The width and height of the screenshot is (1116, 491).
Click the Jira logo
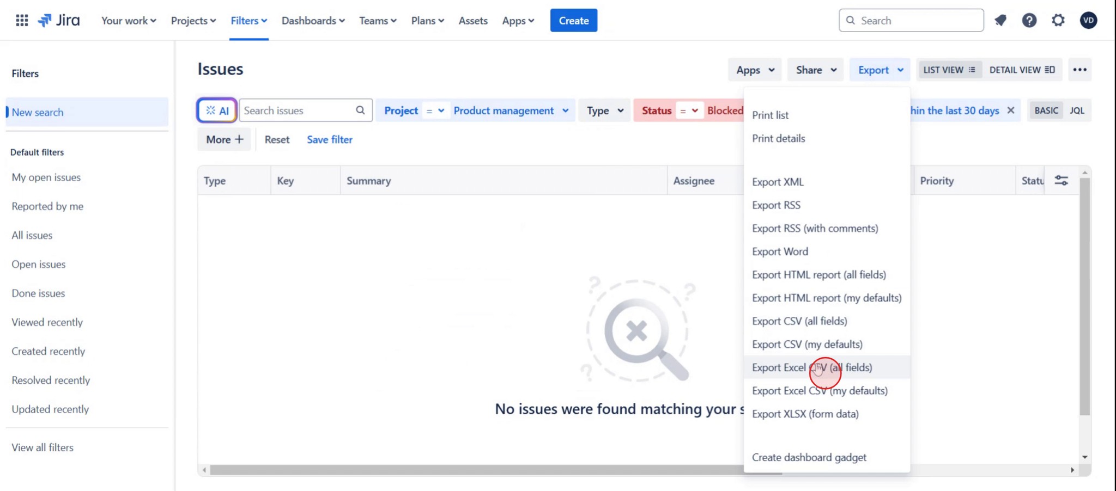pos(59,20)
